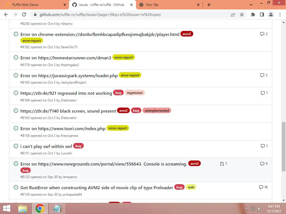Open the RustError Preloader movie clip issue

point(97,188)
